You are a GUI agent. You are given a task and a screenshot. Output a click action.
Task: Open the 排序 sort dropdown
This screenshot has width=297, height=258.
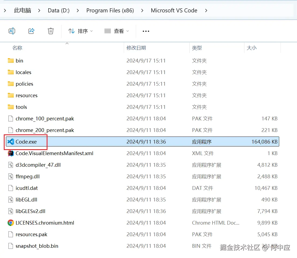(80, 31)
